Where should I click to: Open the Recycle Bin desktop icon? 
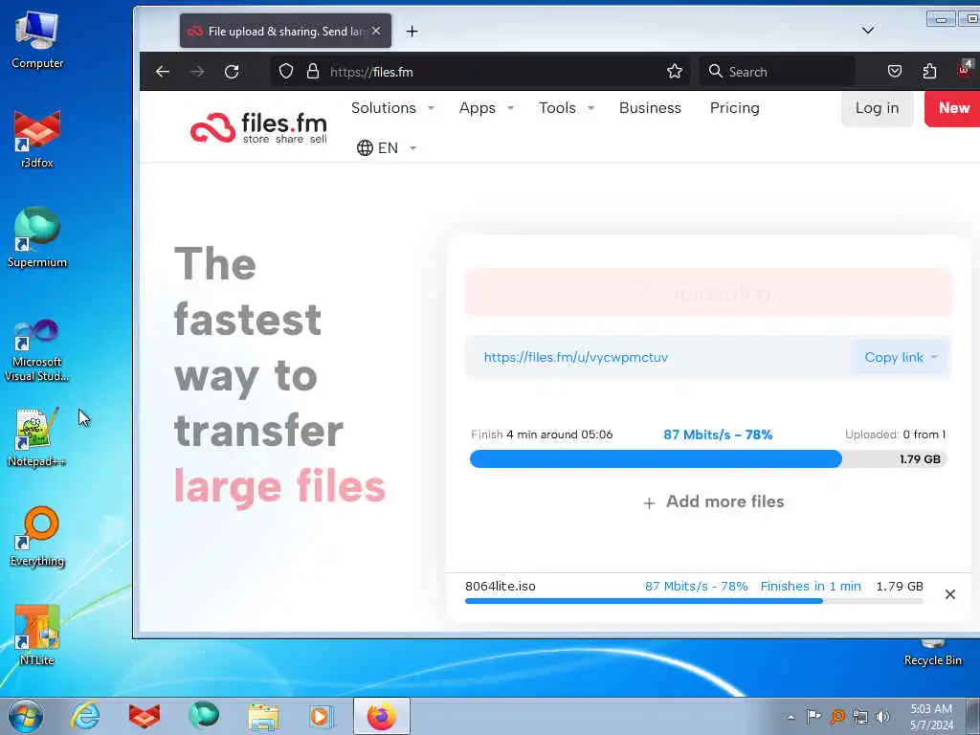(932, 653)
